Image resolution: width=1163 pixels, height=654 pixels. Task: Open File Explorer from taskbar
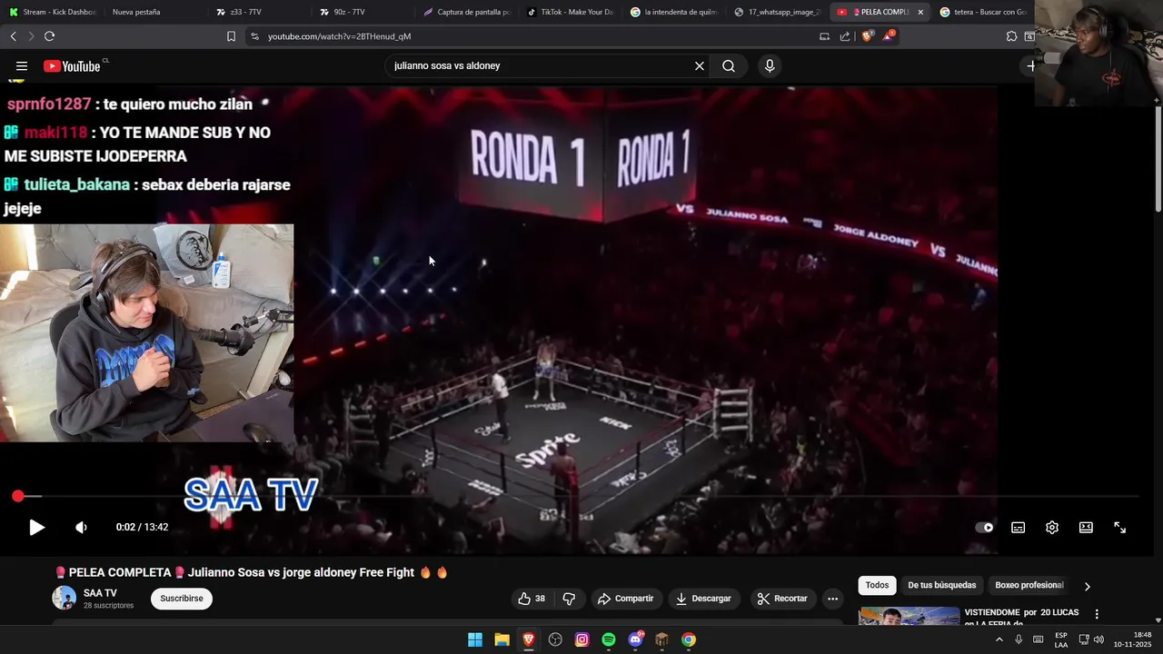(x=502, y=639)
